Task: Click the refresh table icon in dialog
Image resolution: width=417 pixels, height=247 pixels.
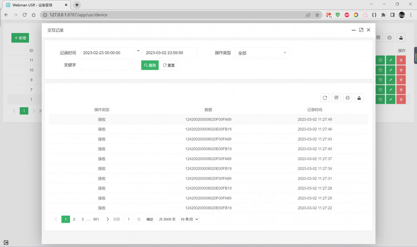Action: point(325,98)
